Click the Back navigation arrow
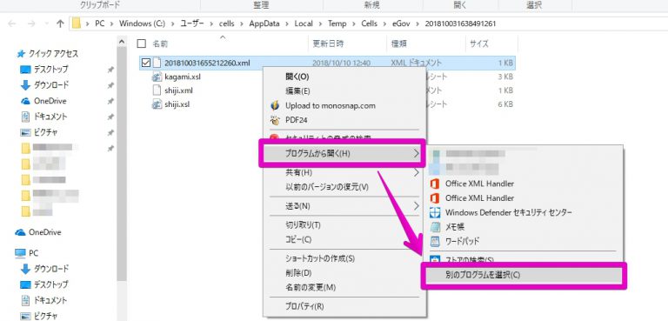 [x=12, y=23]
